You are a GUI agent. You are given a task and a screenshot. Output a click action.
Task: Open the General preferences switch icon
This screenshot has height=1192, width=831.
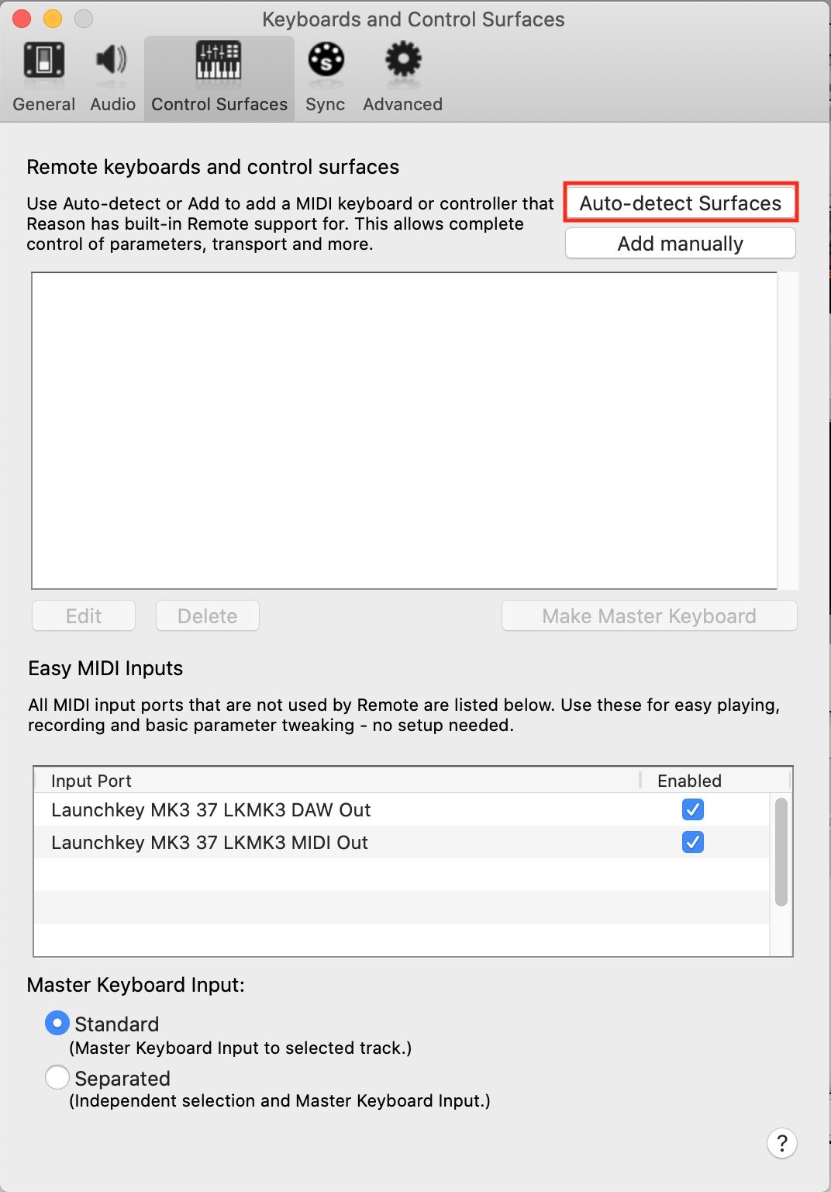point(44,61)
